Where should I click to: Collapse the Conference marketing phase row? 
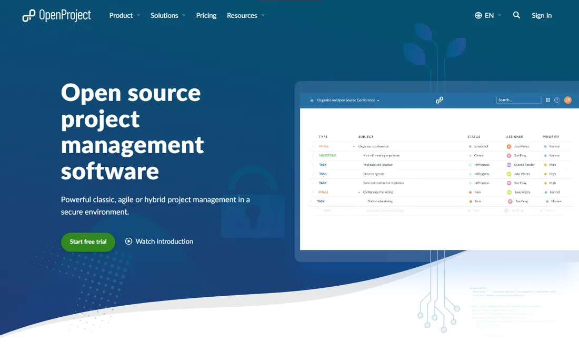359,192
